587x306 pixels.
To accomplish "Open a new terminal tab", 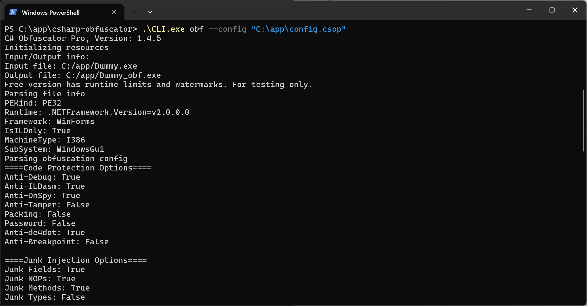I will click(x=135, y=12).
